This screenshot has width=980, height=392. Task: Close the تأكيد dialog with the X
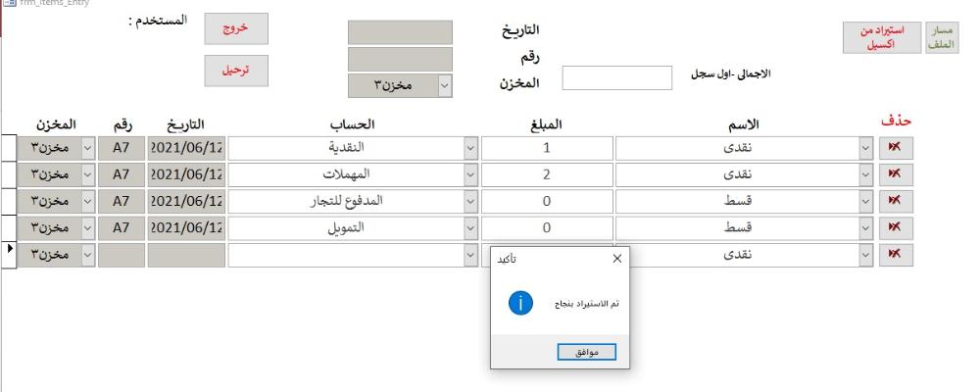(x=616, y=259)
